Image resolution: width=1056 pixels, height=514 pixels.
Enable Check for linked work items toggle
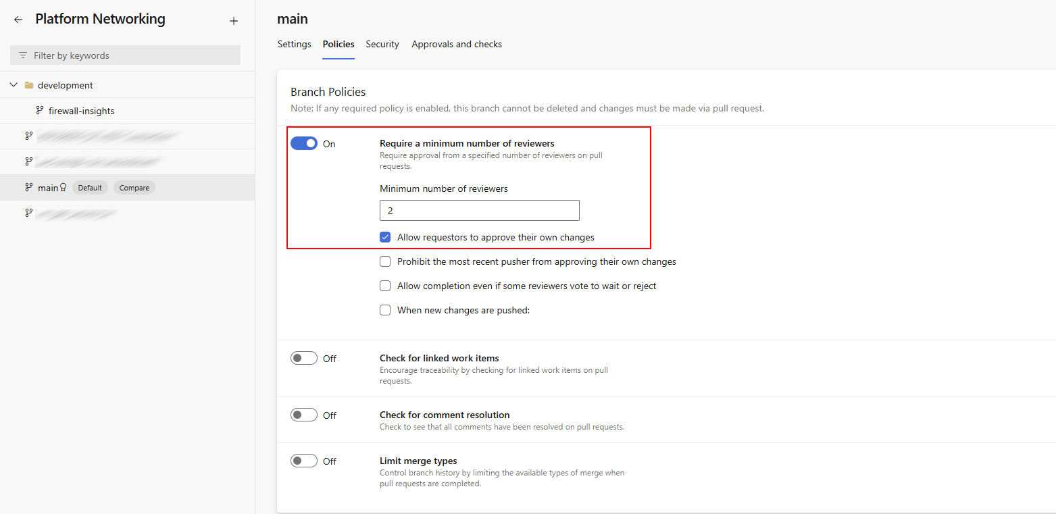click(304, 358)
